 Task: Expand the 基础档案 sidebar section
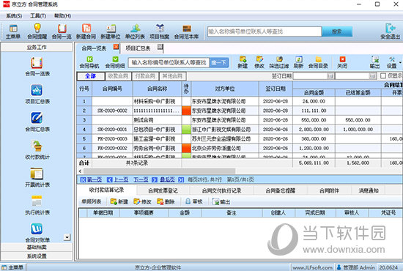[x=37, y=247]
